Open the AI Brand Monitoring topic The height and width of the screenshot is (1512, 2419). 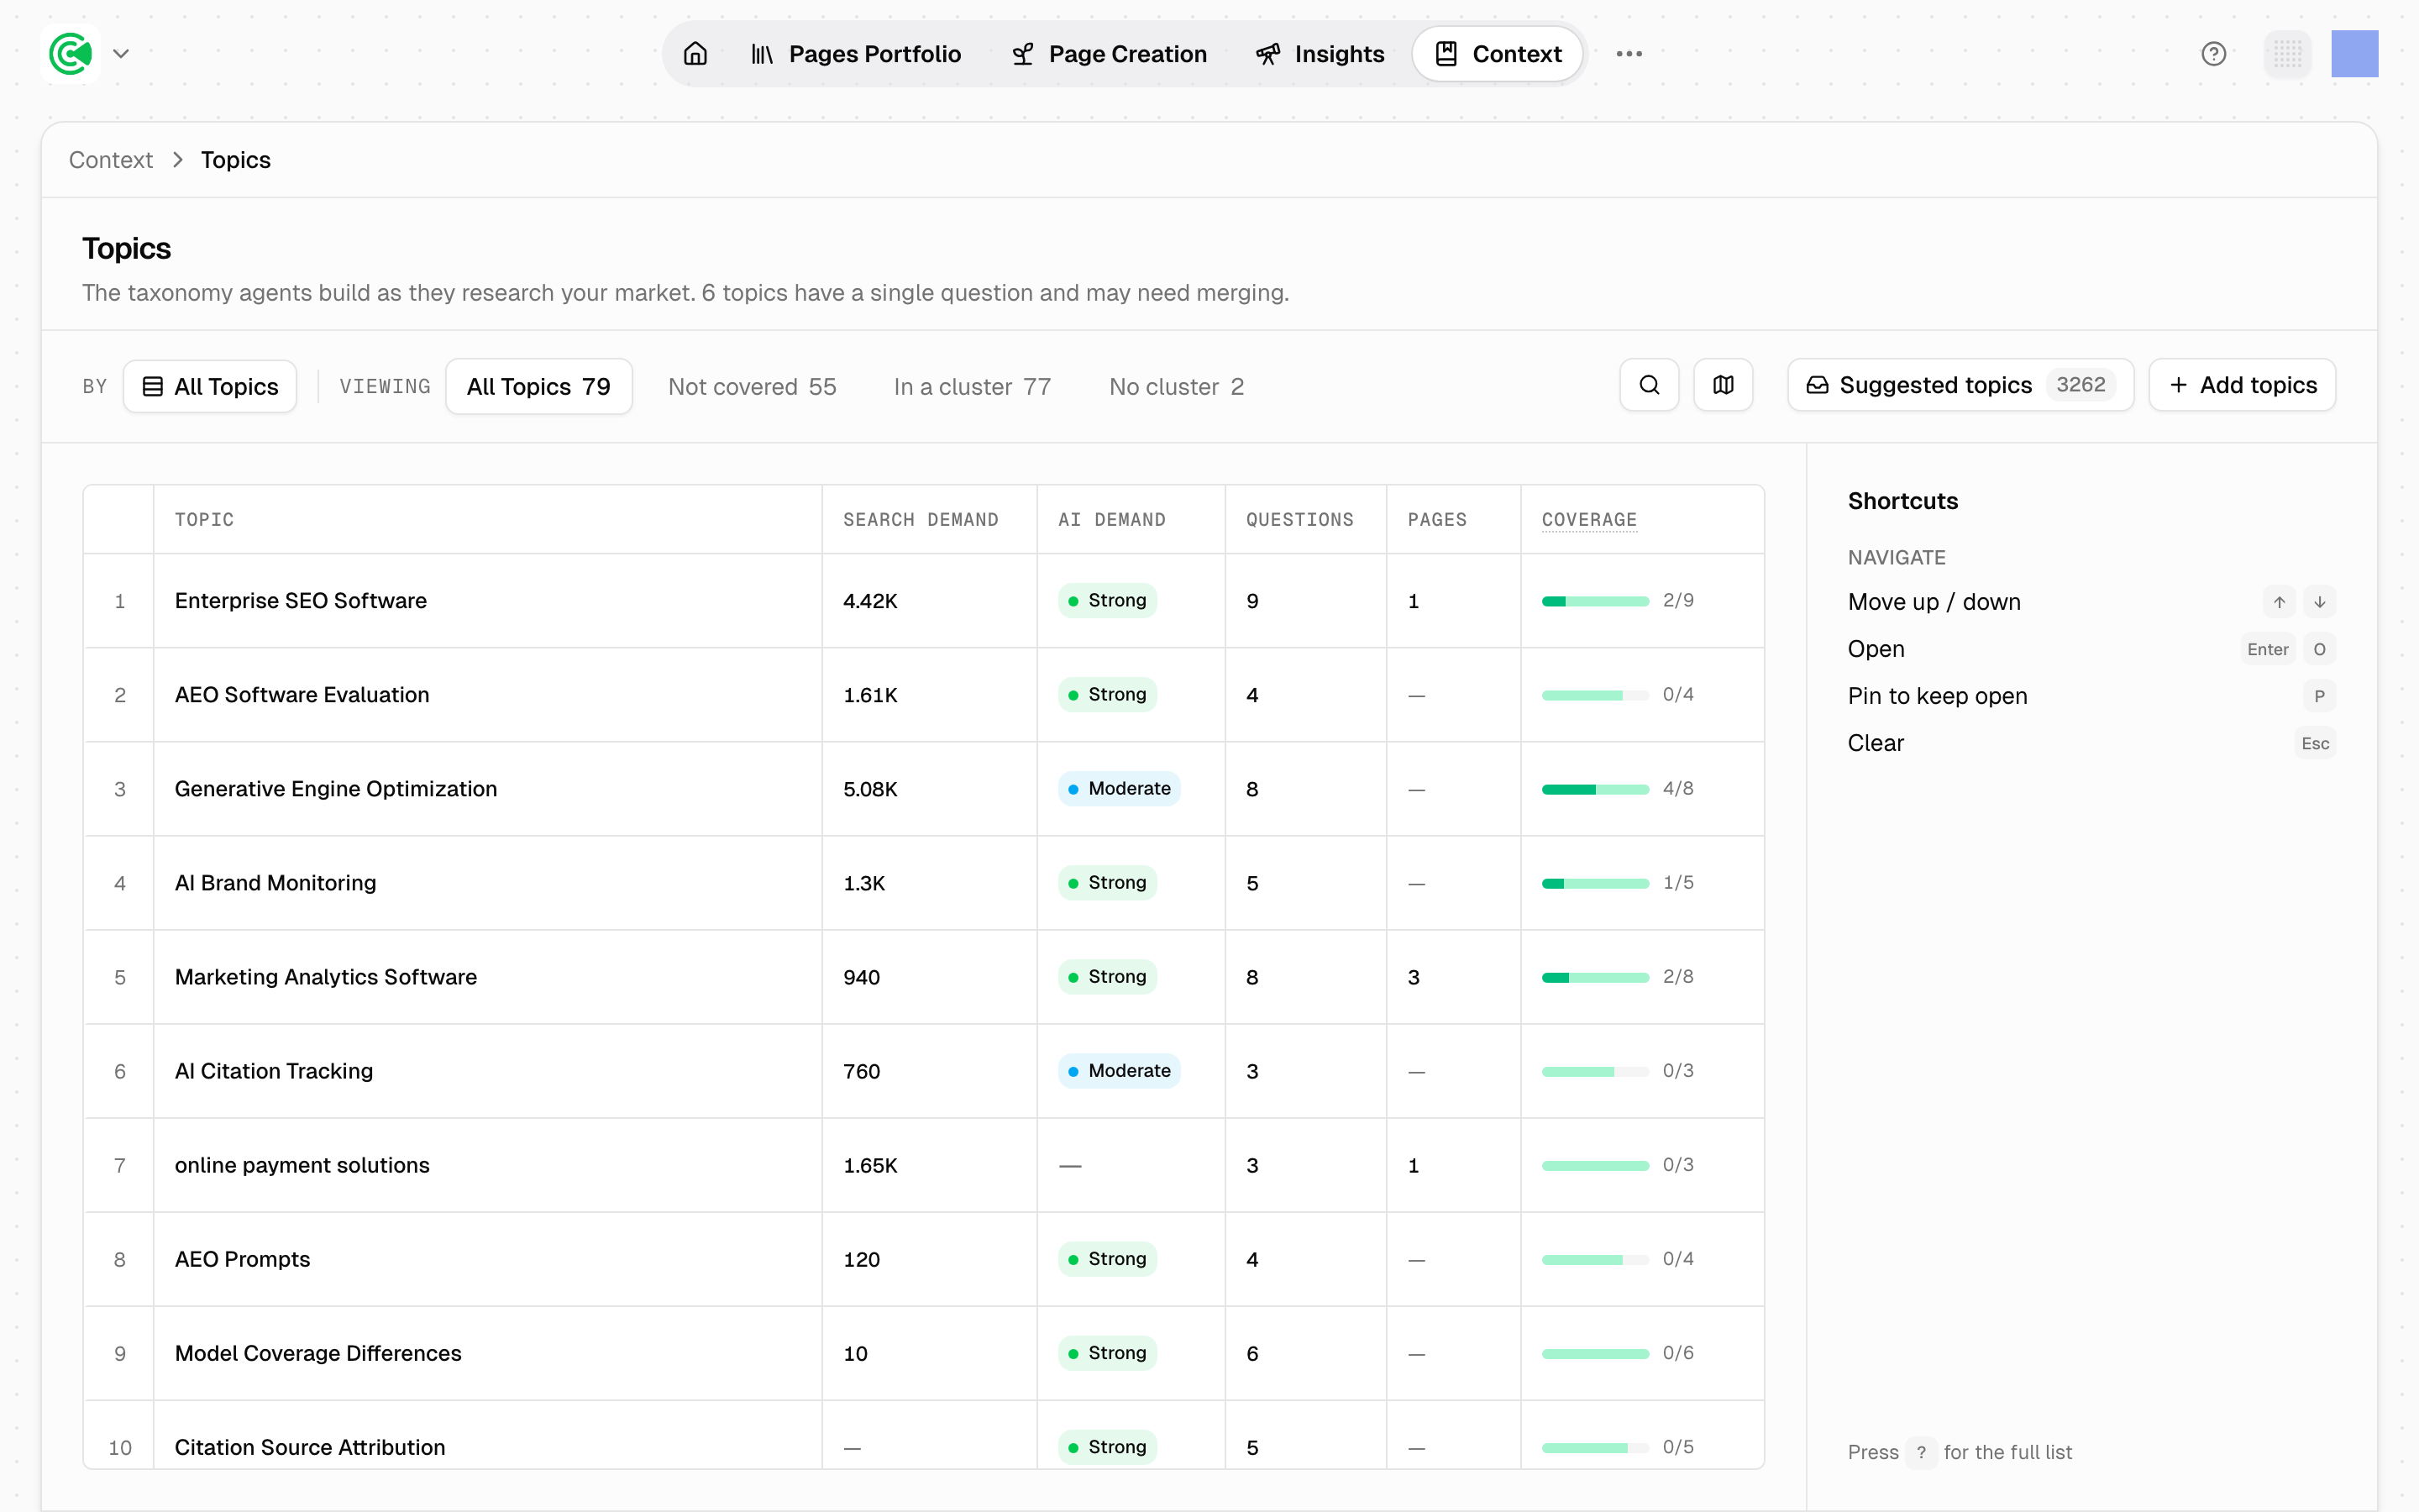click(275, 883)
